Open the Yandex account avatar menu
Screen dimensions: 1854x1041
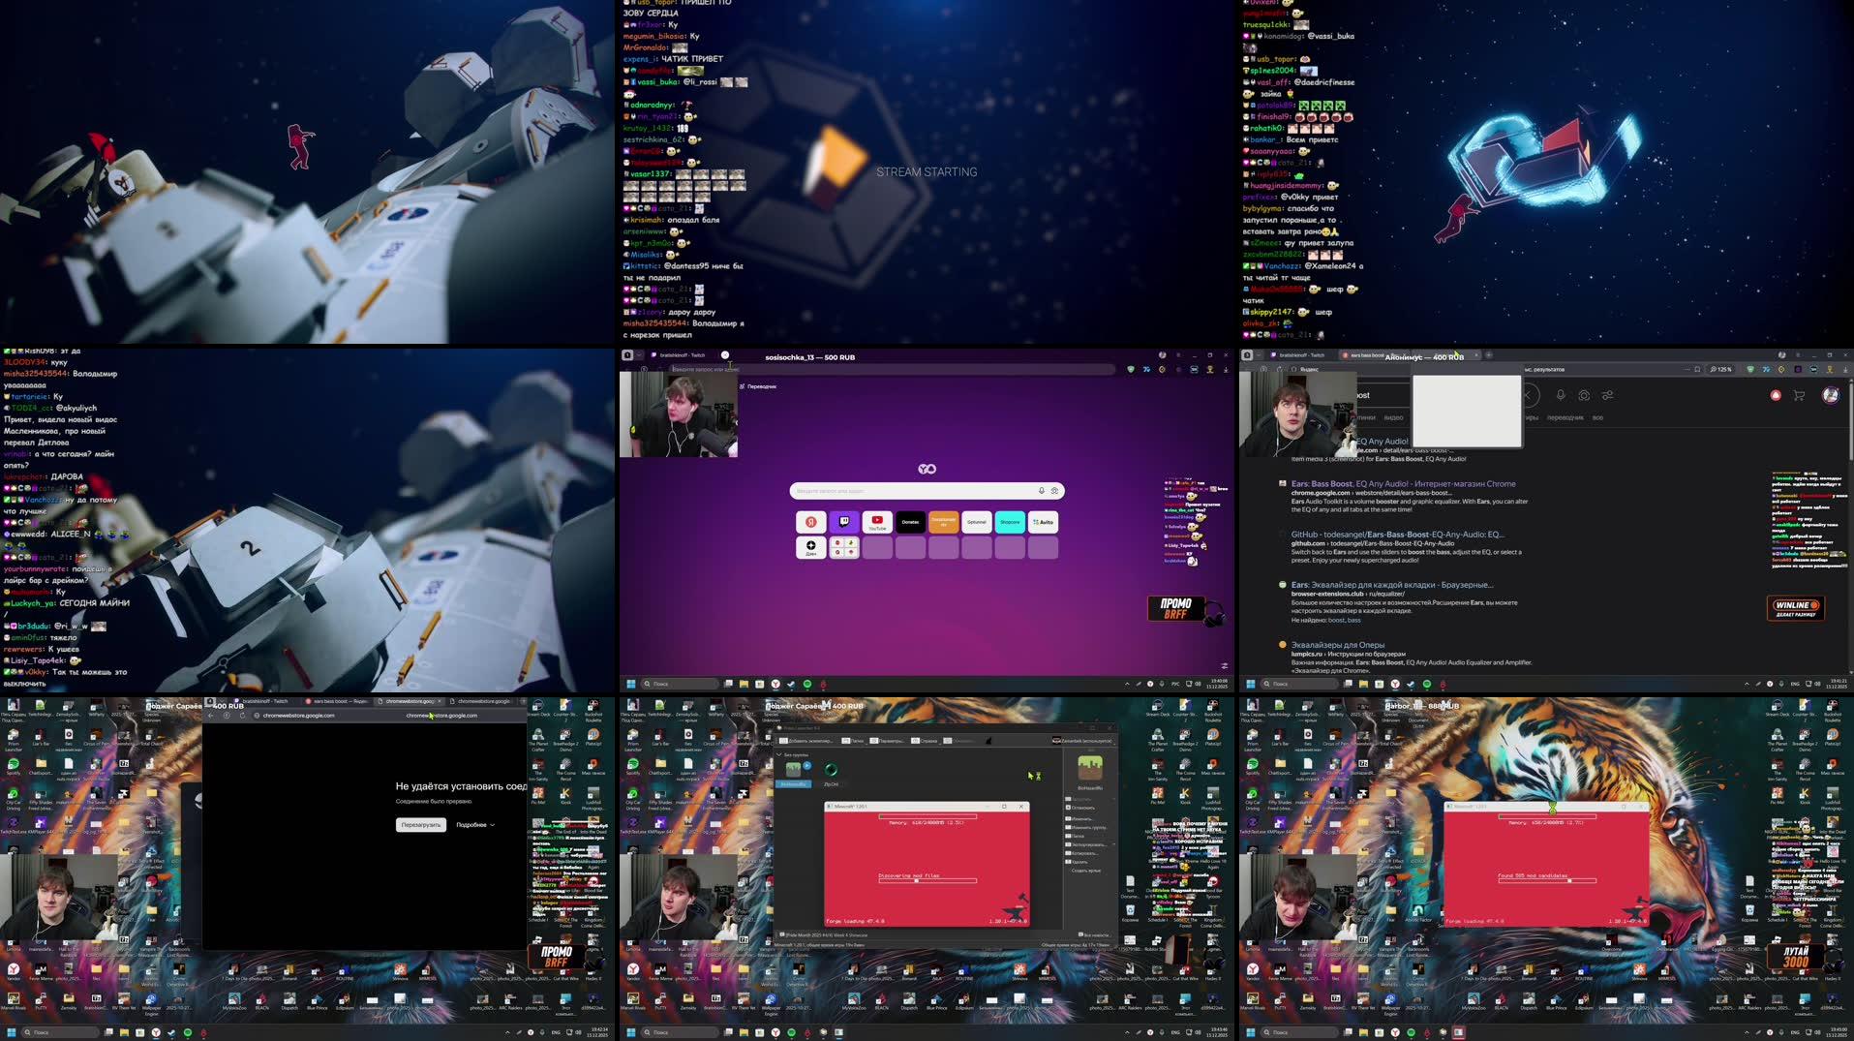click(x=1830, y=395)
